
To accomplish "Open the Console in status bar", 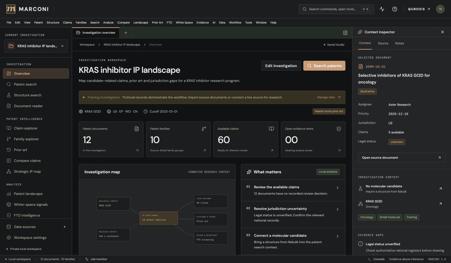I will coord(376,259).
